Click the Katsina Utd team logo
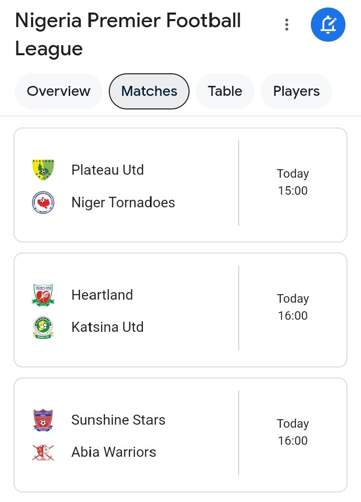The width and height of the screenshot is (361, 502). [x=43, y=327]
